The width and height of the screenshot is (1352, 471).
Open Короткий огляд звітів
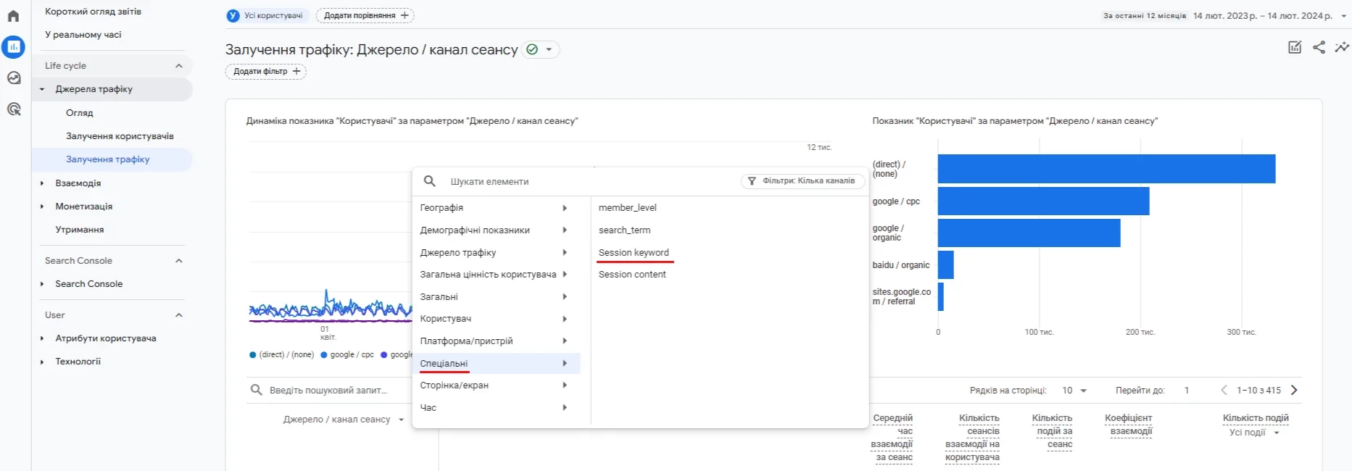[93, 12]
